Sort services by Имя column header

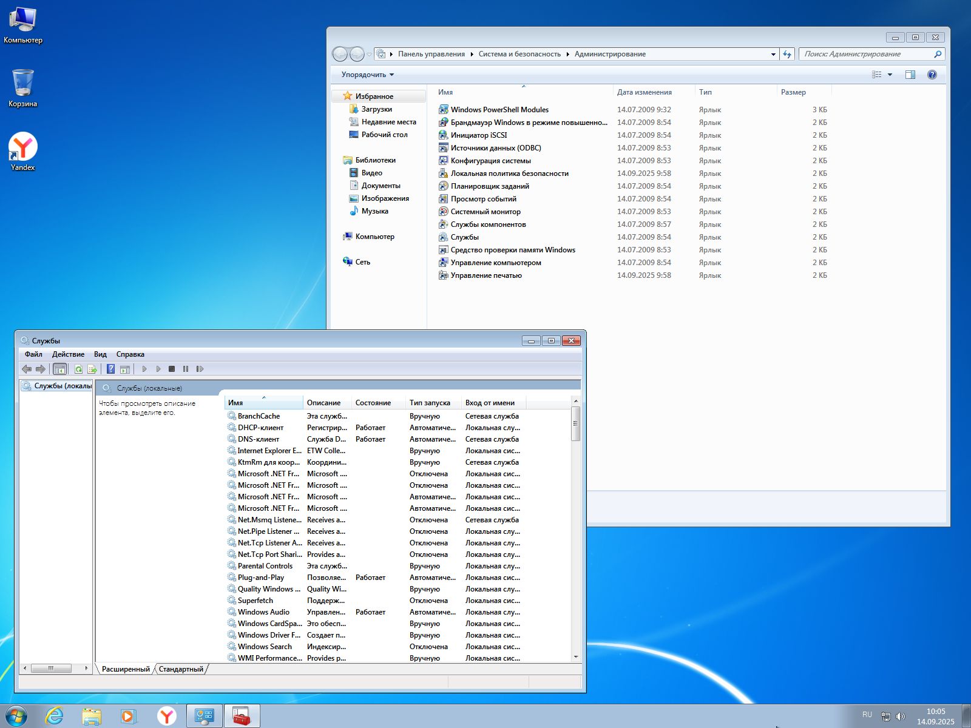(264, 403)
